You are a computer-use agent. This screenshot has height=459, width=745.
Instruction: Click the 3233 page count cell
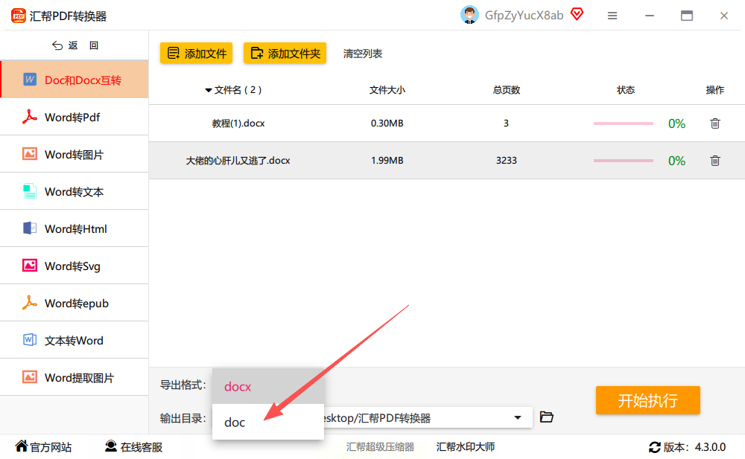pos(507,161)
